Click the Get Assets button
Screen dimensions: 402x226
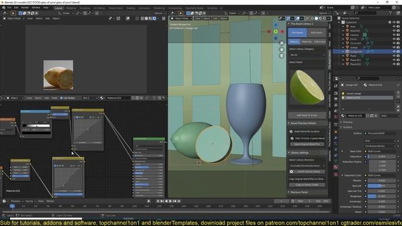point(297,33)
